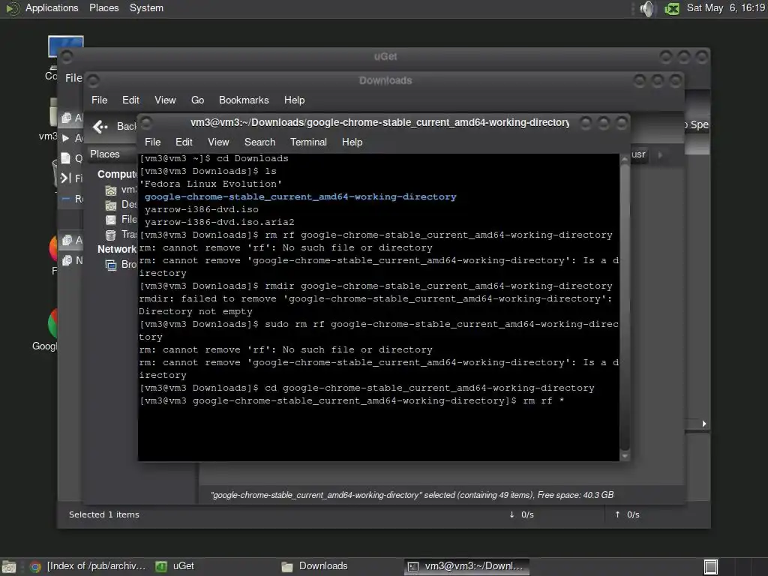Open the Applications menu in top panel
The height and width of the screenshot is (576, 768).
point(52,7)
